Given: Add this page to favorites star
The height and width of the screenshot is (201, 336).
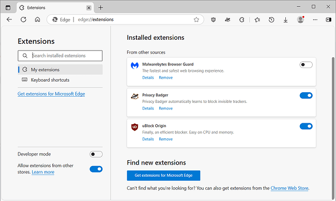Looking at the screenshot, I should 196,19.
